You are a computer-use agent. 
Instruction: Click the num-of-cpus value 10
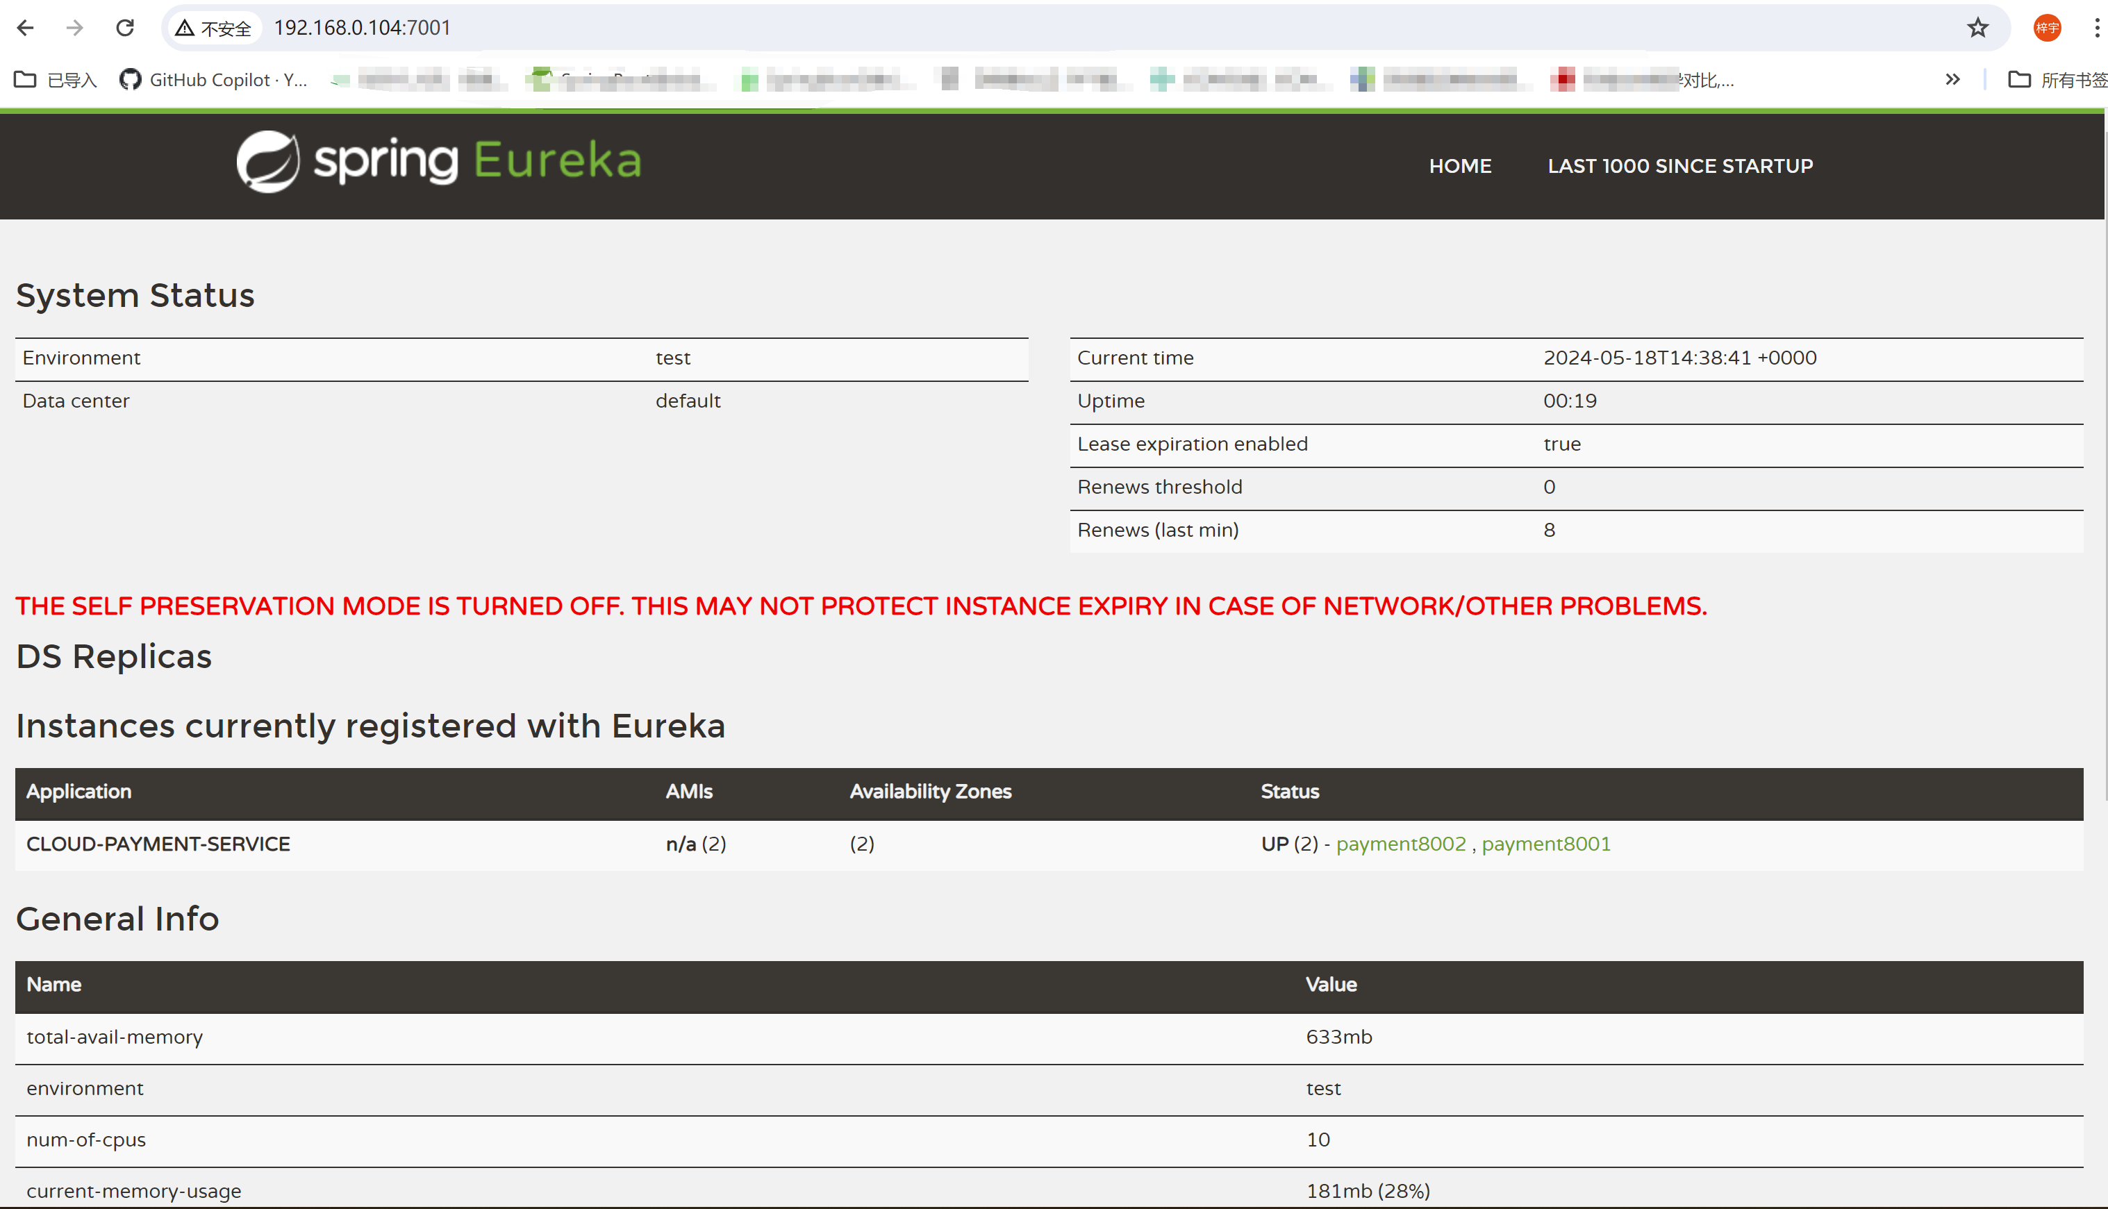point(1318,1140)
